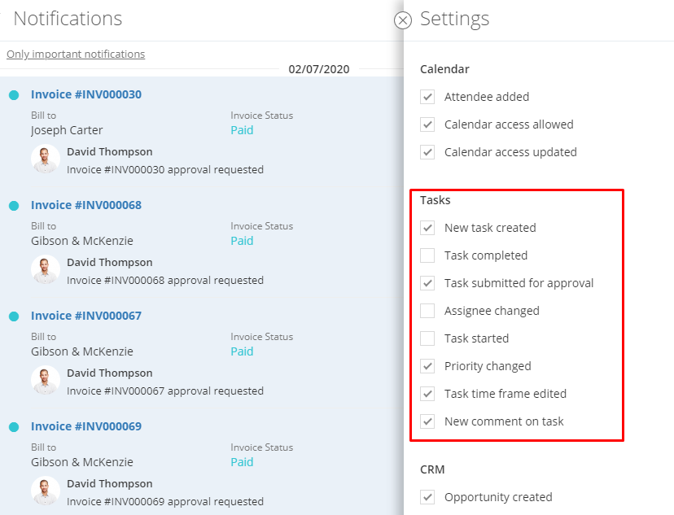Viewport: 674px width, 515px height.
Task: Click unread dot beside Invoice #INV000068
Action: [14, 206]
